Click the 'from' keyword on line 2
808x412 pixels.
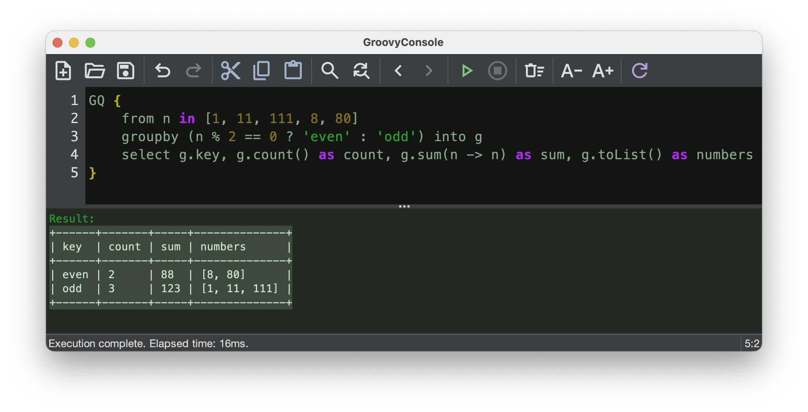[x=138, y=119]
